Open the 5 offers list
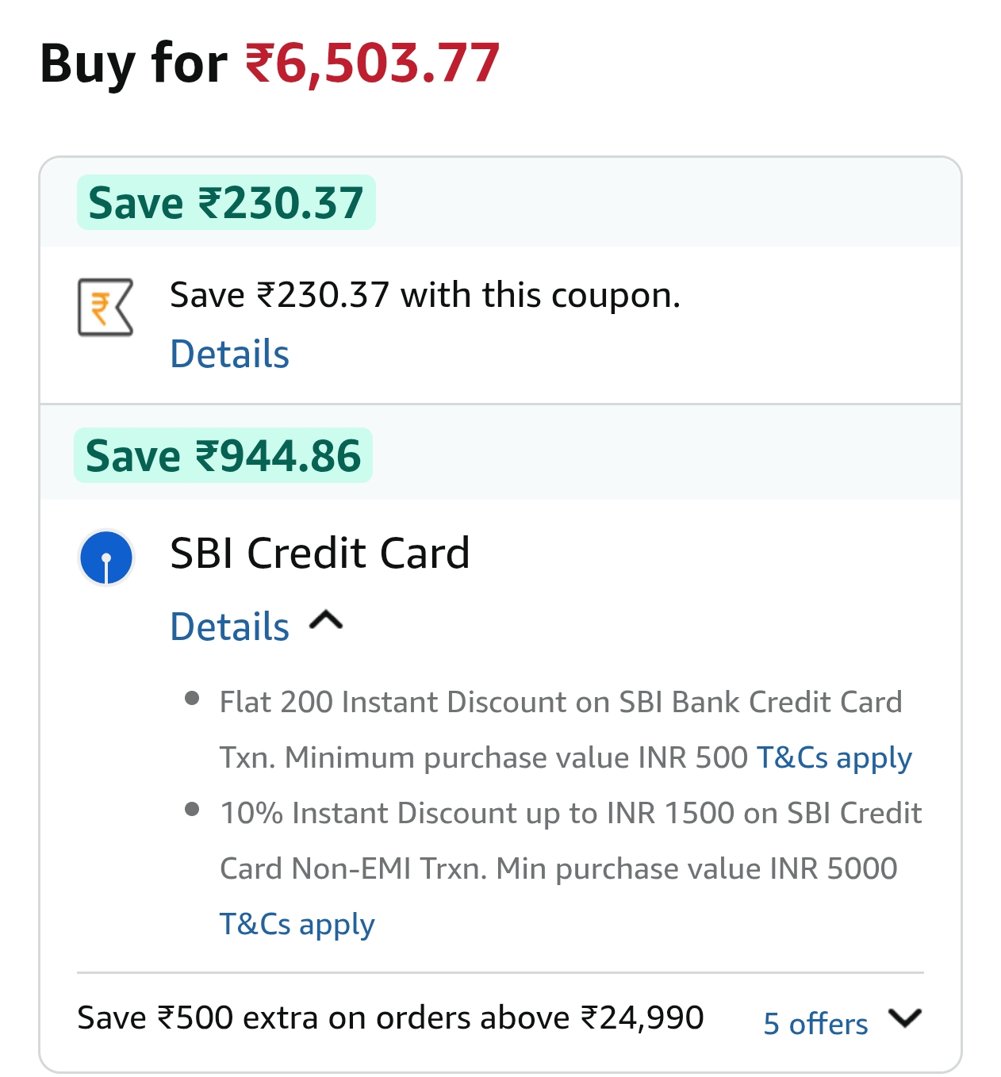 click(815, 1023)
